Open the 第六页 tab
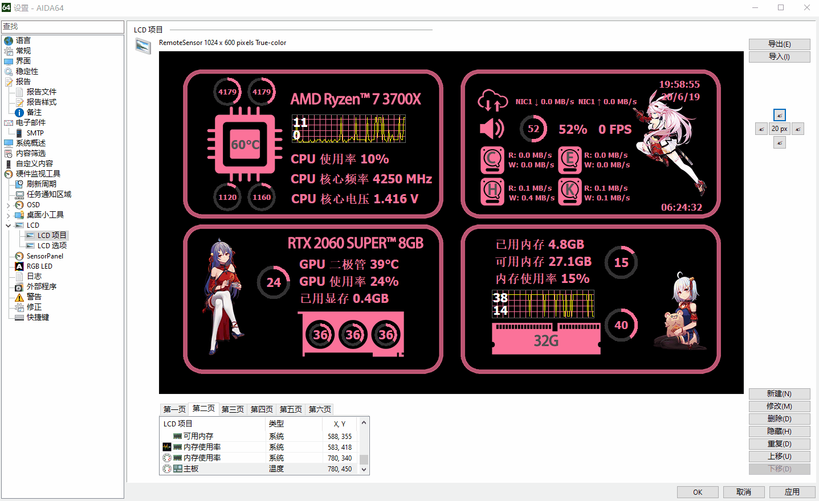Viewport: 819px width, 501px height. 320,409
